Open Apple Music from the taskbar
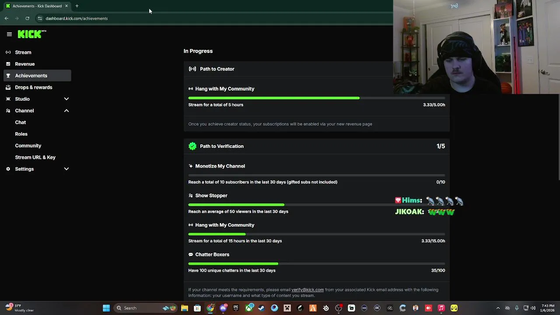560x315 pixels. (x=441, y=308)
